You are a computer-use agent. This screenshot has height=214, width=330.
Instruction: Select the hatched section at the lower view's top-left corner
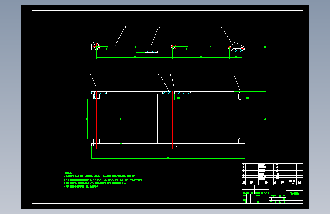click(99, 93)
